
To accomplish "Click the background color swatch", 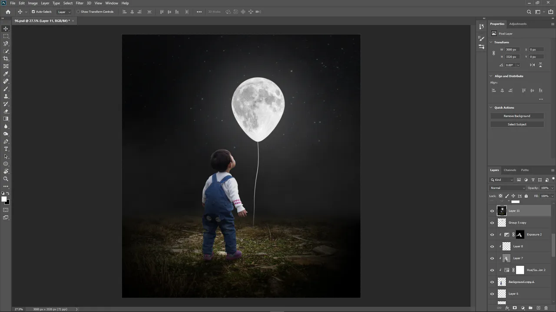I will coord(7,202).
